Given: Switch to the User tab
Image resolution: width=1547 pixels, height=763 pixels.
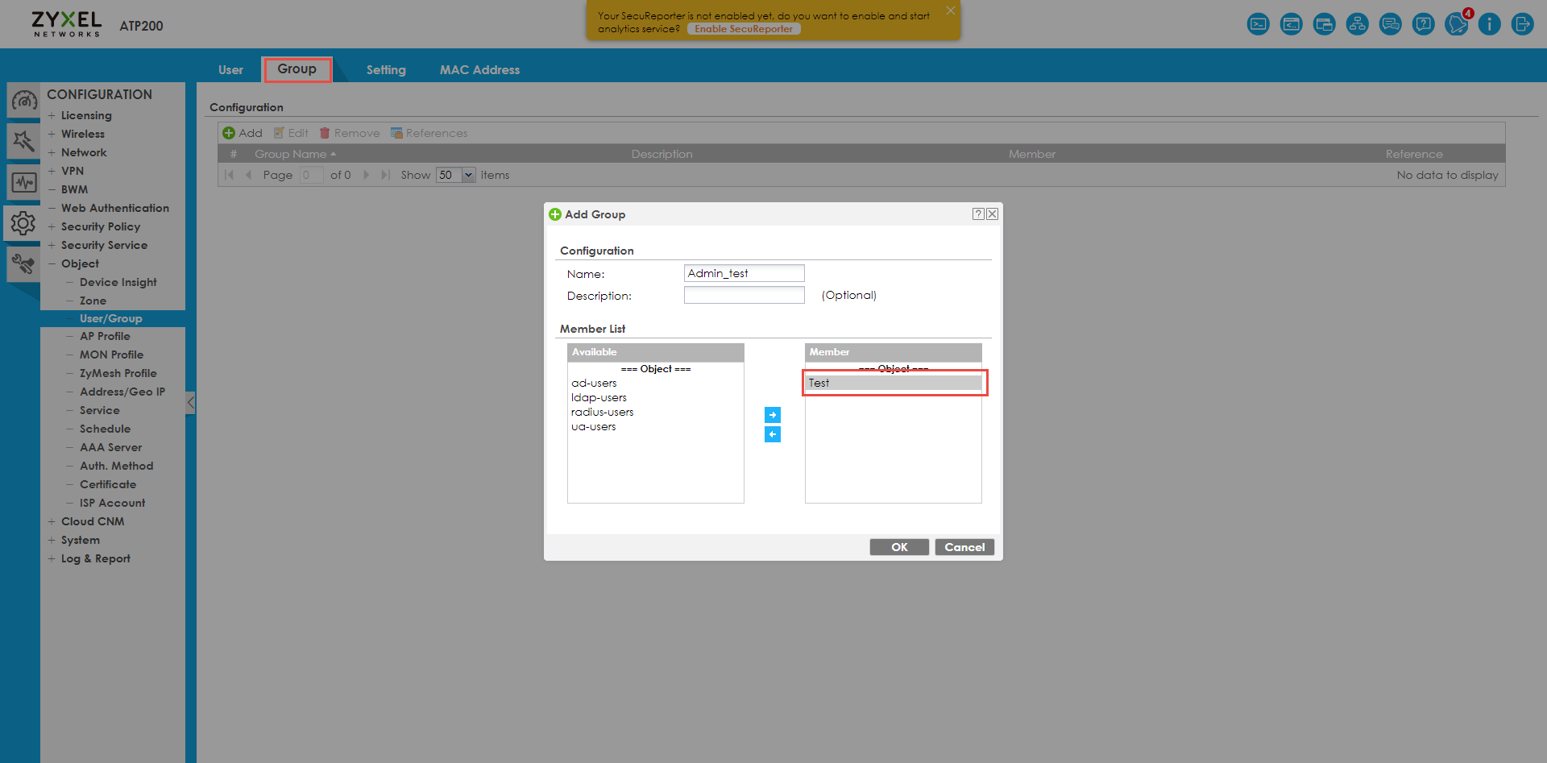Looking at the screenshot, I should coord(230,70).
